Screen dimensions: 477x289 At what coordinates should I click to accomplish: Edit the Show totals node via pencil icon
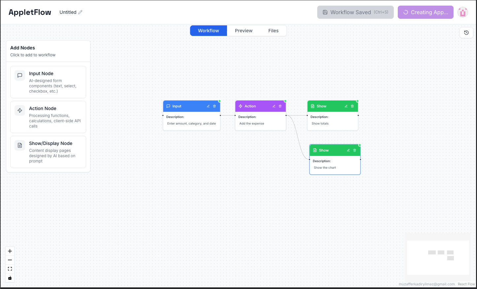[346, 106]
